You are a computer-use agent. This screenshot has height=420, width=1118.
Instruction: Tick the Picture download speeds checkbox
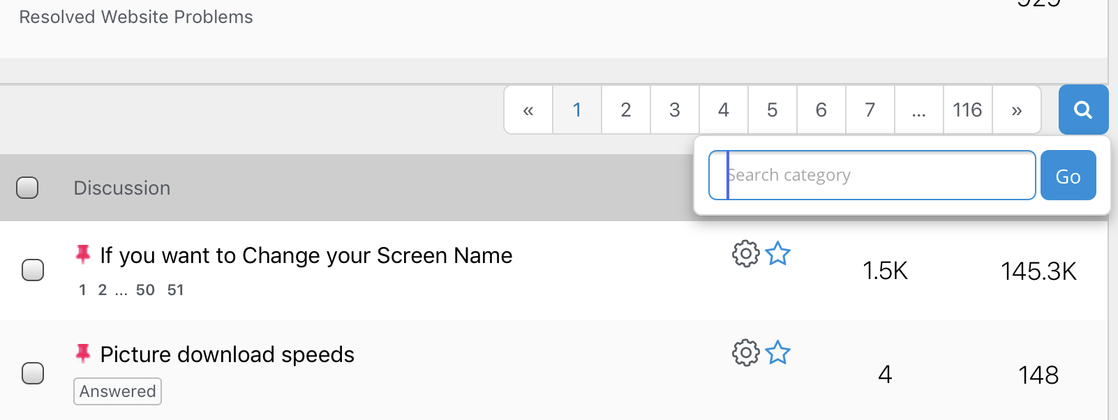tap(33, 373)
